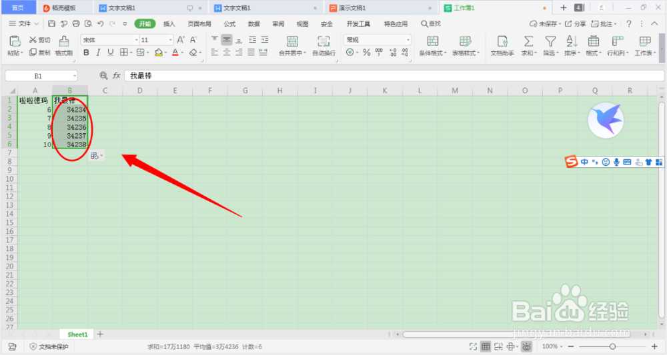
Task: Click the Paste icon
Action: 15,41
